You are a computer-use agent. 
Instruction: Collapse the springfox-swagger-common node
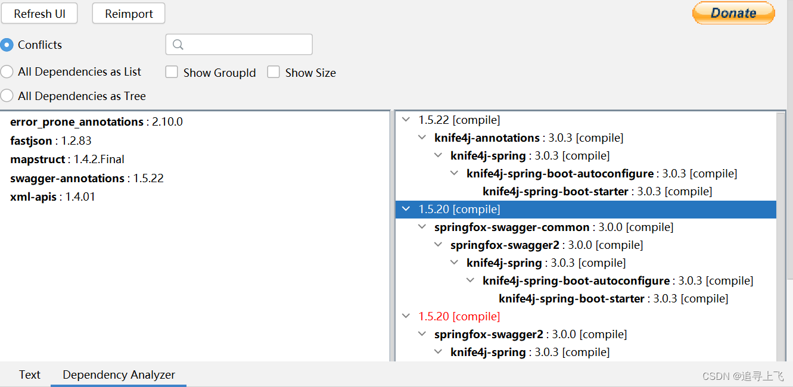(x=422, y=227)
